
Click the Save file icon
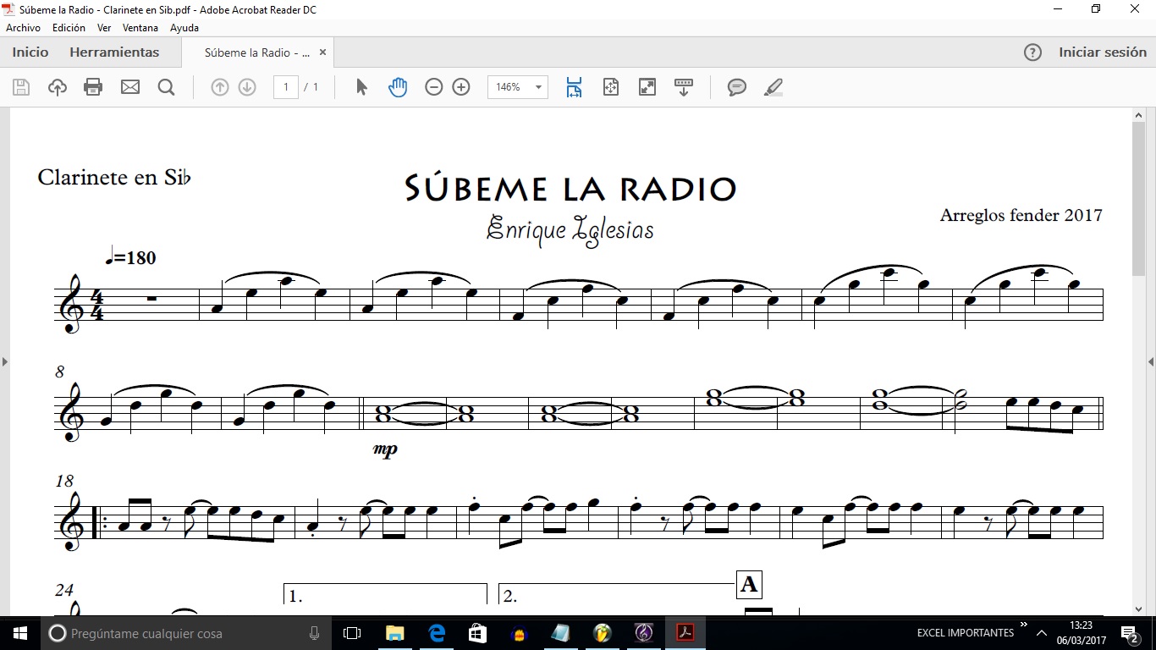pos(21,87)
